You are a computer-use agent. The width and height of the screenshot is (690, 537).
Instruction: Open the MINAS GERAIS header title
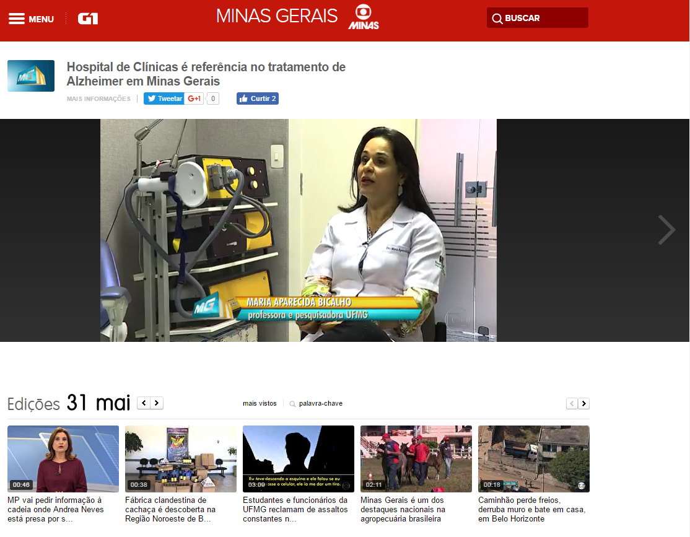[x=277, y=16]
